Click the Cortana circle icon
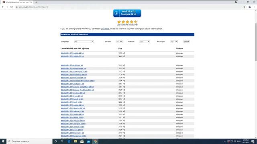 coord(55,141)
